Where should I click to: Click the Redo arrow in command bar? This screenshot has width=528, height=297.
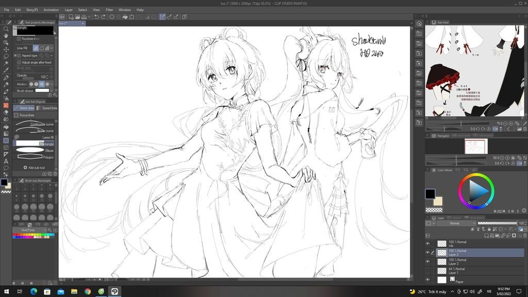coord(103,17)
